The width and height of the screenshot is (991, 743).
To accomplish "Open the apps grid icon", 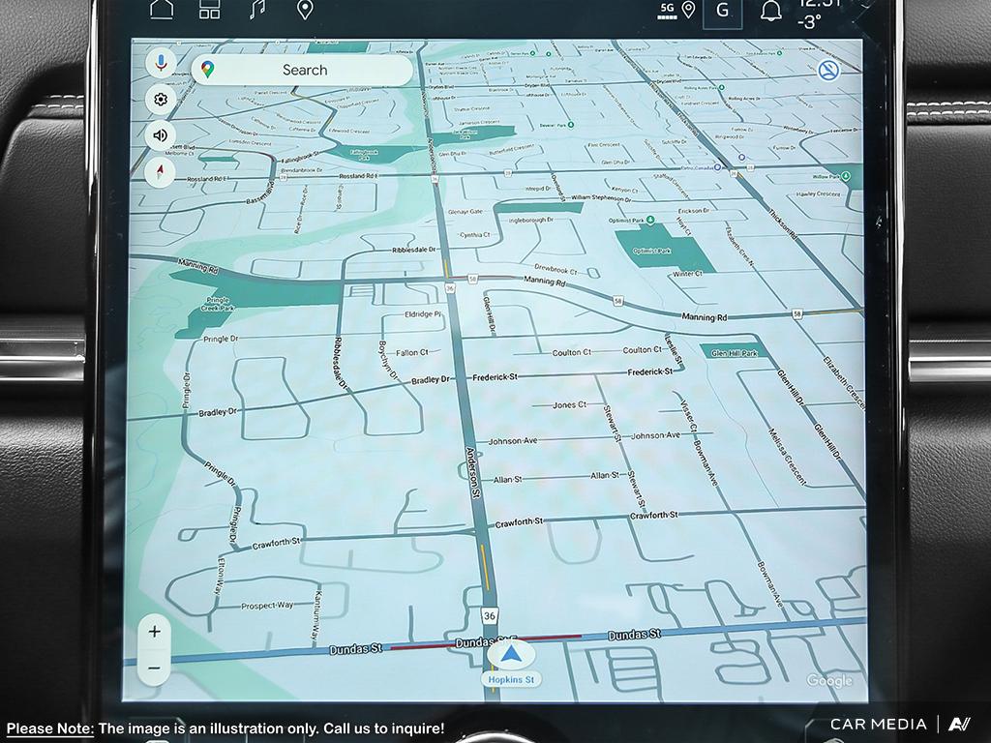I will [210, 10].
